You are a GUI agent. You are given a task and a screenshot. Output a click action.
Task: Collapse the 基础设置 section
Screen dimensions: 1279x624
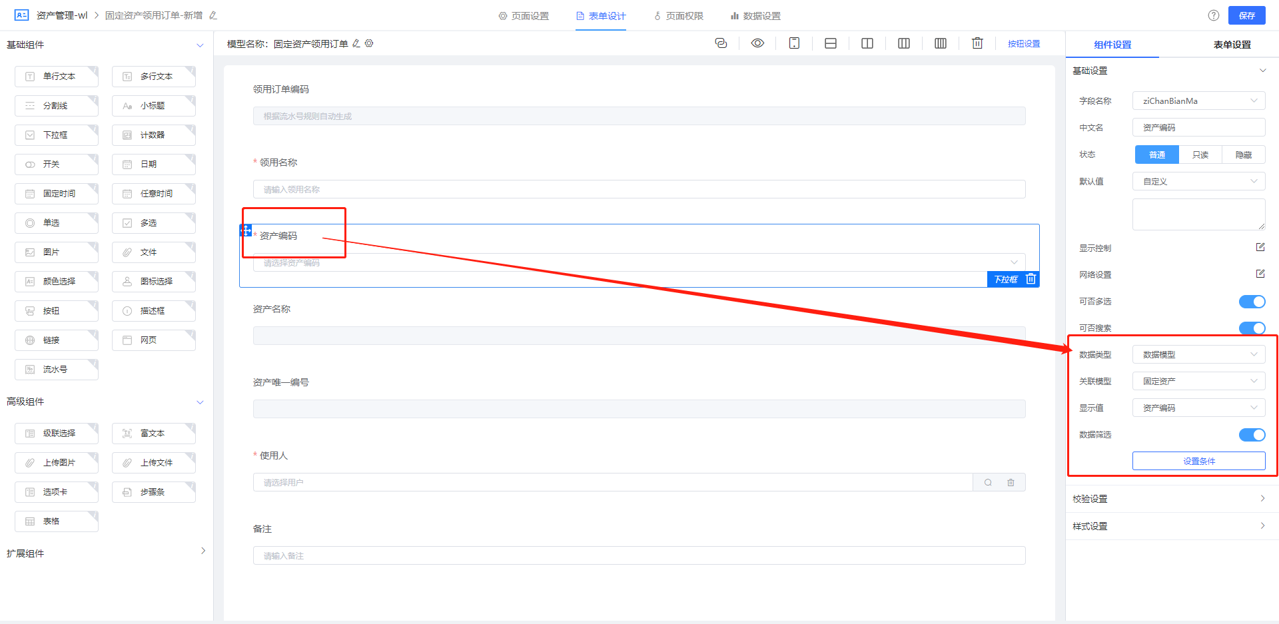pyautogui.click(x=1262, y=71)
